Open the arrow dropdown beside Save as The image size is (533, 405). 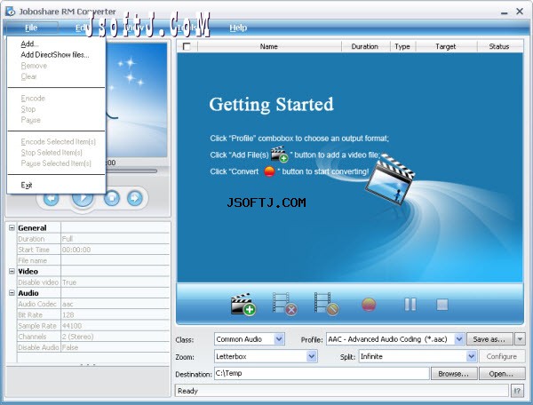(x=520, y=339)
